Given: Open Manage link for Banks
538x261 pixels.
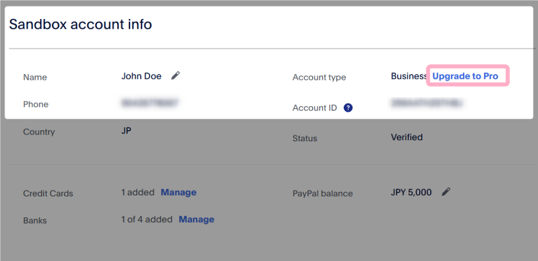Looking at the screenshot, I should pyautogui.click(x=196, y=220).
